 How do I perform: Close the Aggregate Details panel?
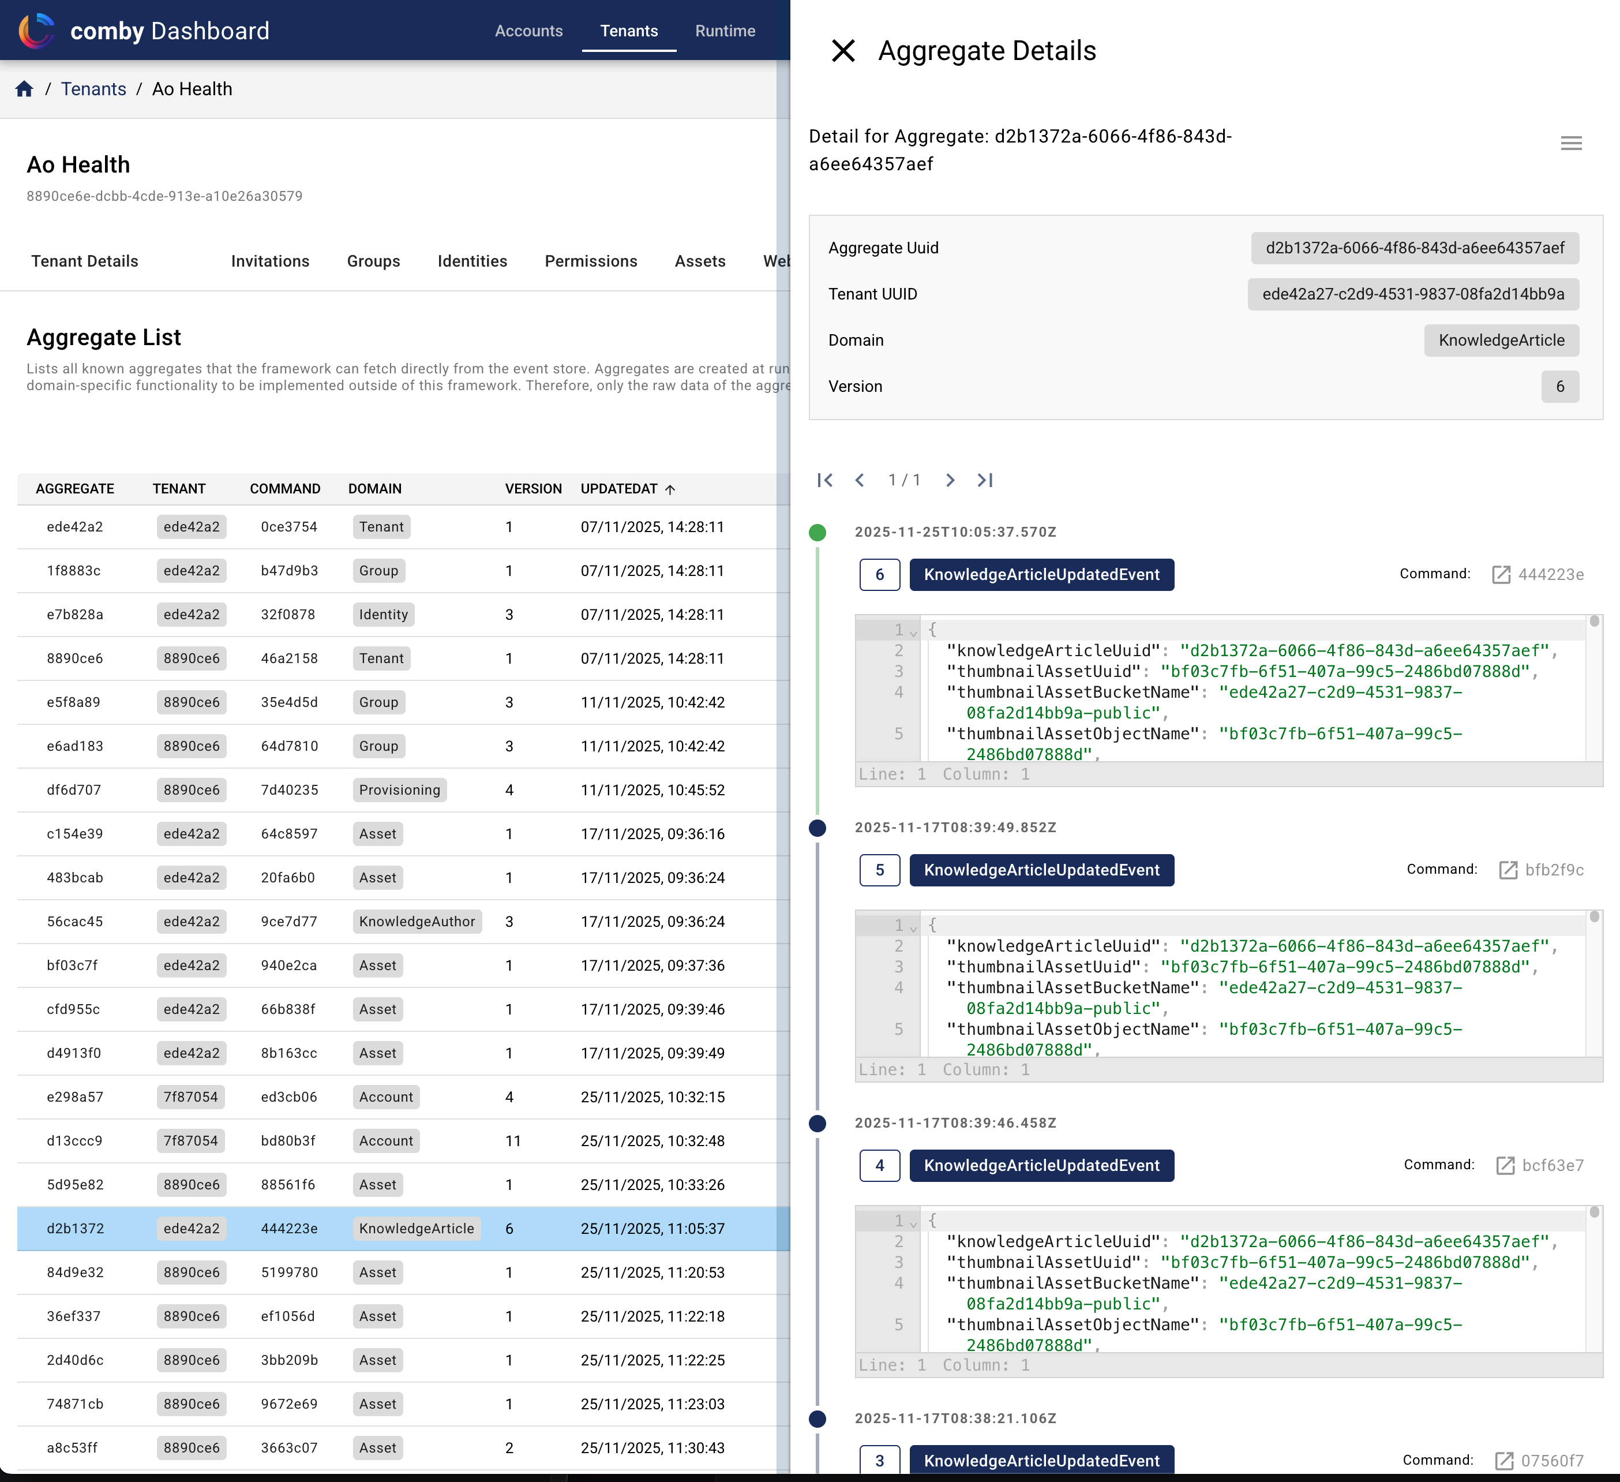843,51
